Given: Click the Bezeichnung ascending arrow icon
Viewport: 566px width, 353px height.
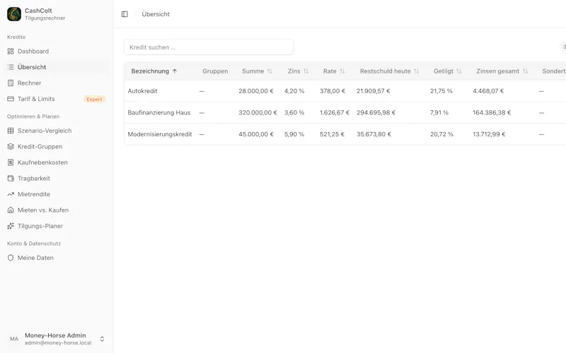Looking at the screenshot, I should [175, 71].
